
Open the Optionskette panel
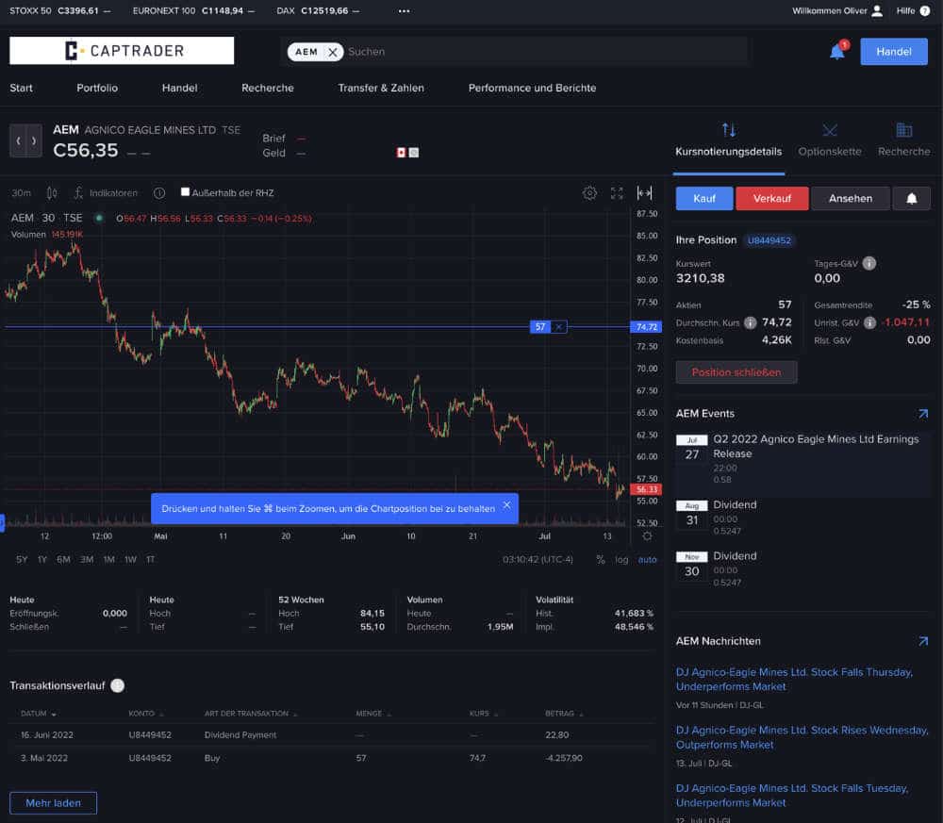830,140
